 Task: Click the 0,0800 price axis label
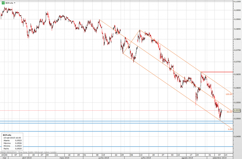pyautogui.click(x=237, y=39)
